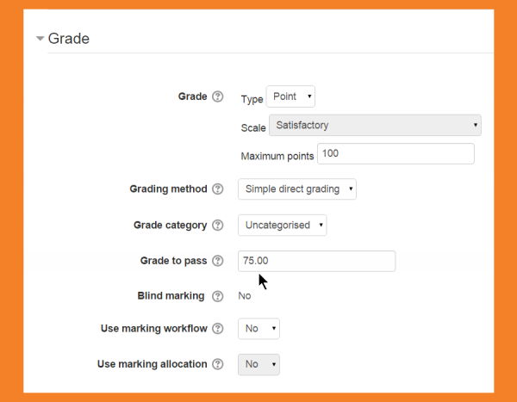Click the Grade section heading text

[69, 39]
